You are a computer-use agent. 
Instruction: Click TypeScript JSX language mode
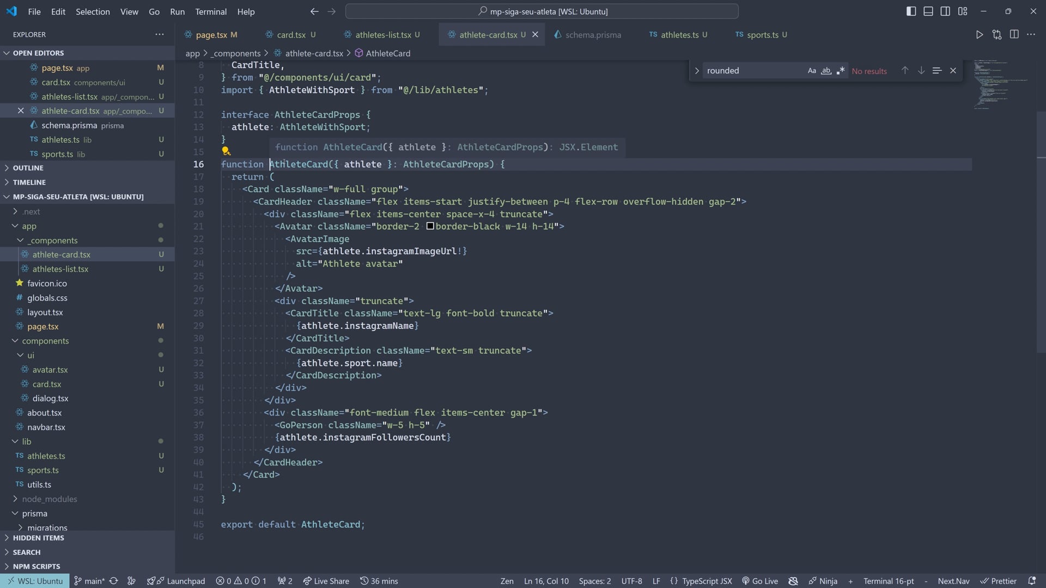[x=707, y=581]
